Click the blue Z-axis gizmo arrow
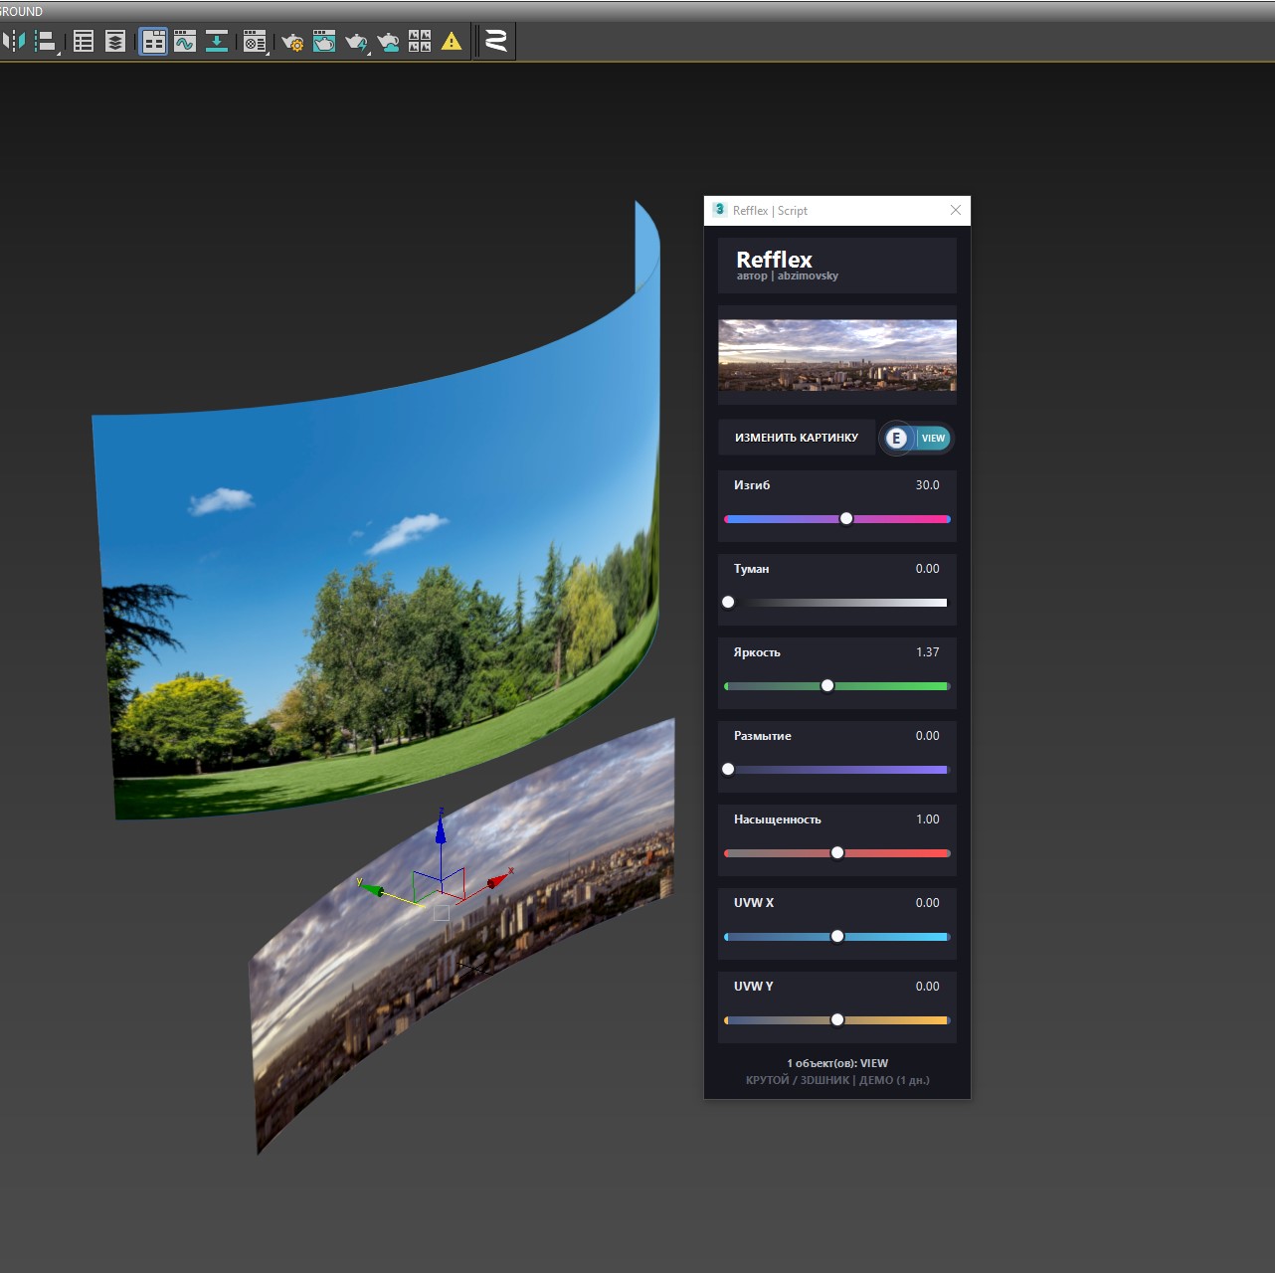Viewport: 1275px width, 1273px height. click(x=441, y=828)
